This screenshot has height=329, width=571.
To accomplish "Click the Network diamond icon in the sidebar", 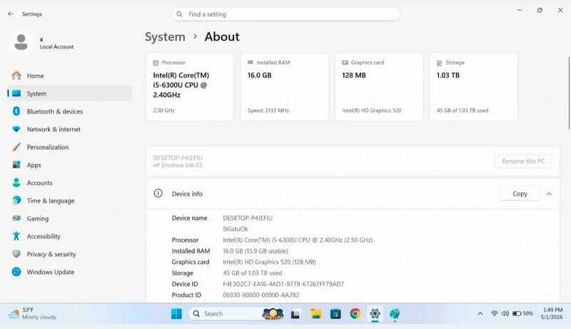I will [x=16, y=129].
